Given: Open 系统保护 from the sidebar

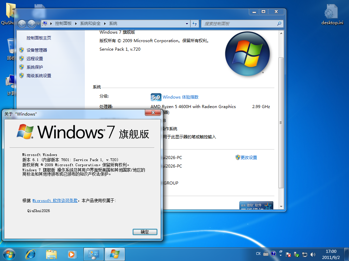Looking at the screenshot, I should pyautogui.click(x=35, y=67).
